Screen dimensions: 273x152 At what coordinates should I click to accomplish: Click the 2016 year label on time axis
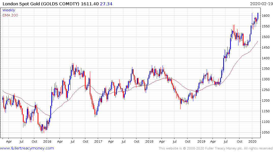click(47, 141)
